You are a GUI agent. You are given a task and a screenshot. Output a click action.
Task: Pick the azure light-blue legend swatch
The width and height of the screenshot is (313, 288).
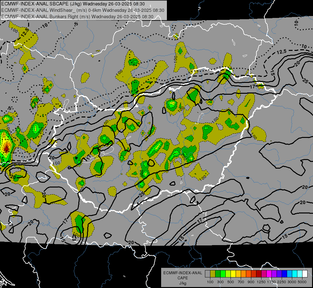click(x=290, y=274)
